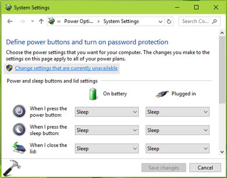
Task: Open sleep button On battery dropdown
Action: [107, 130]
